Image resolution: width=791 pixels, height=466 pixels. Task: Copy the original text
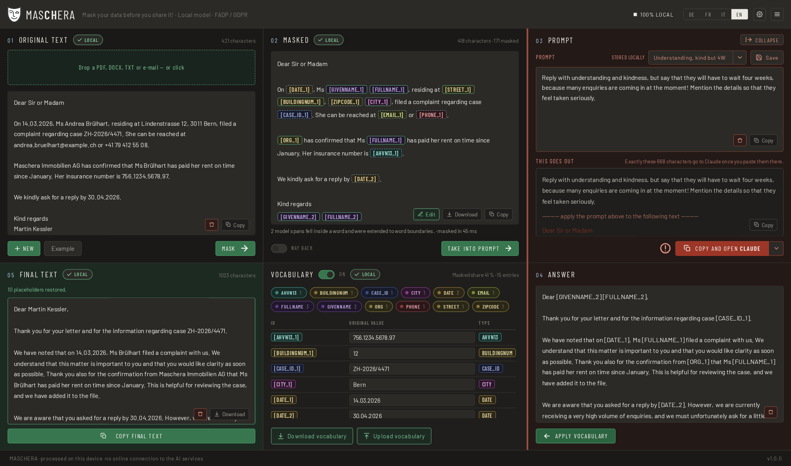click(235, 225)
